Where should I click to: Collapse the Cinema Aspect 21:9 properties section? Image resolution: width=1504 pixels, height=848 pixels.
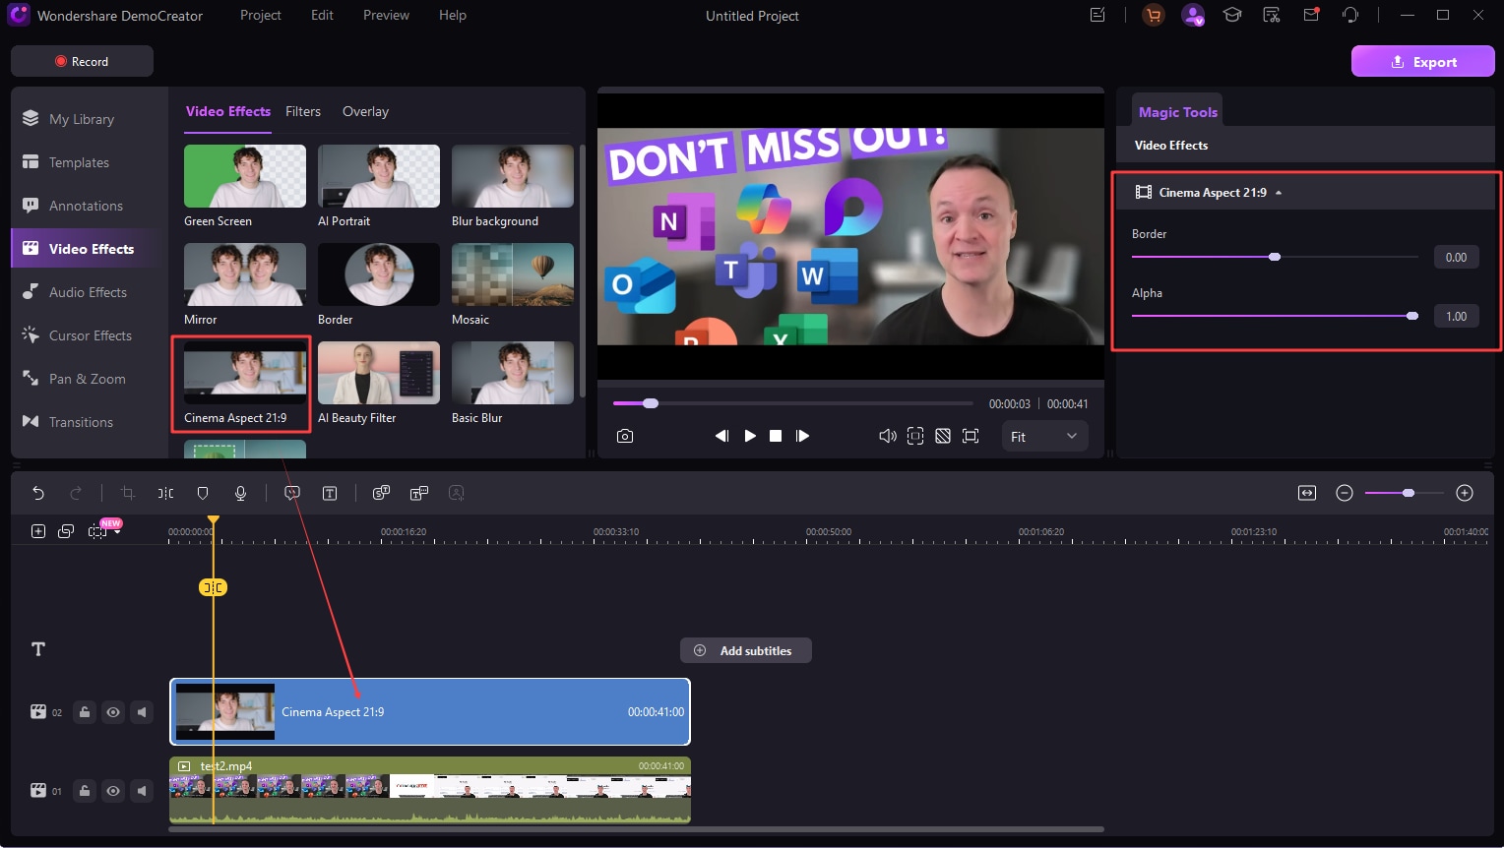(1279, 193)
